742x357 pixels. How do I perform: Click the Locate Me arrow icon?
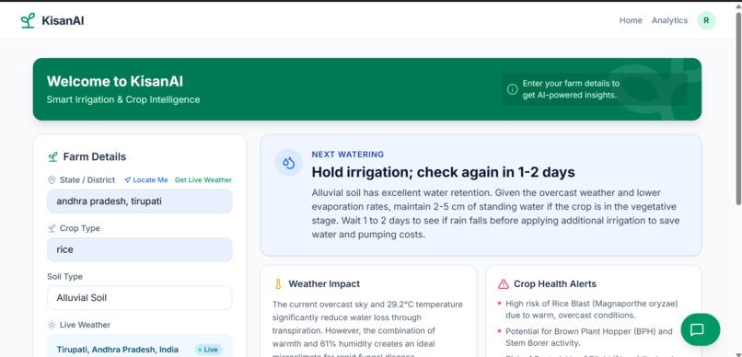(127, 180)
